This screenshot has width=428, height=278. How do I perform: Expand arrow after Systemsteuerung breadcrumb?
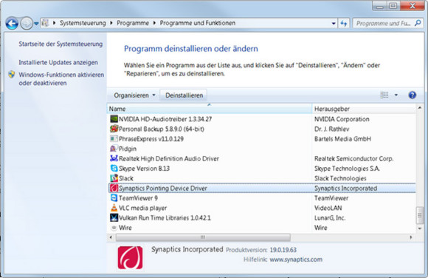click(111, 23)
